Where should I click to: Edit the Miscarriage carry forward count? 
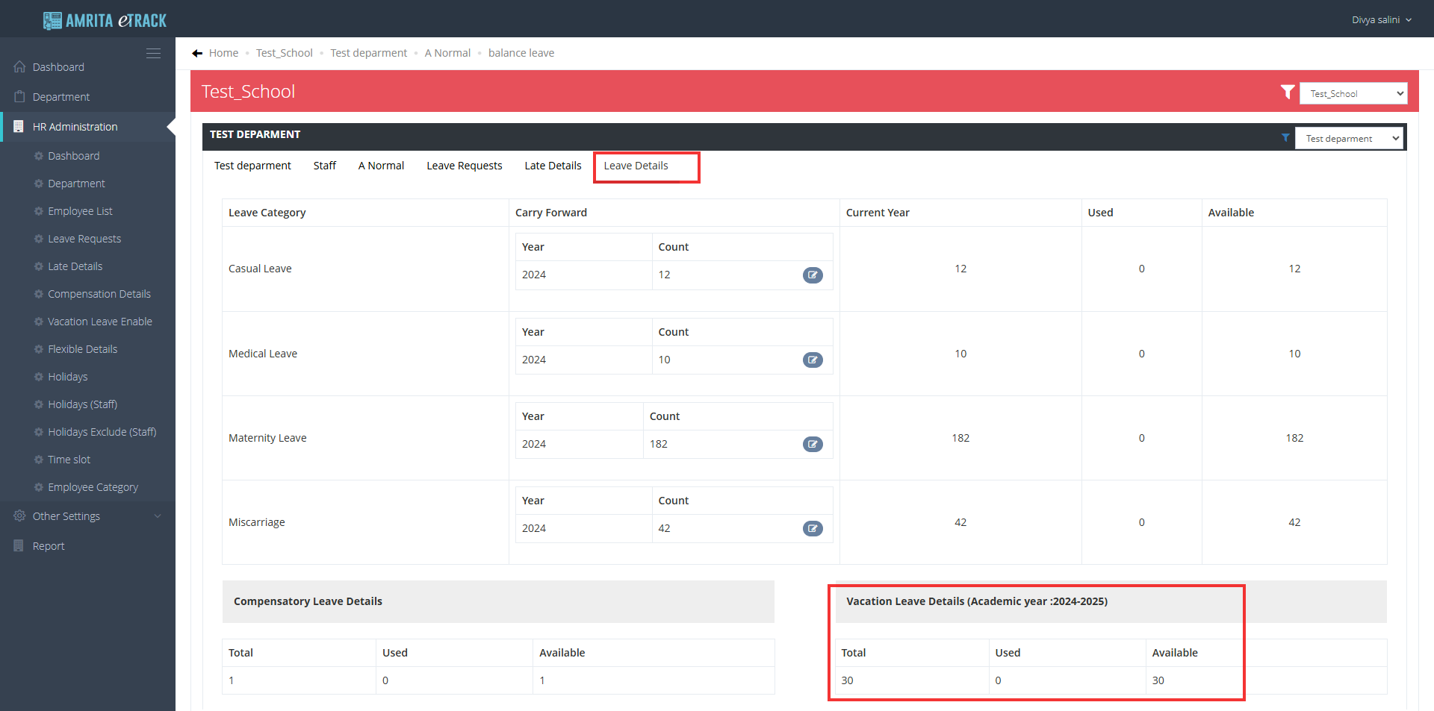[x=813, y=529]
